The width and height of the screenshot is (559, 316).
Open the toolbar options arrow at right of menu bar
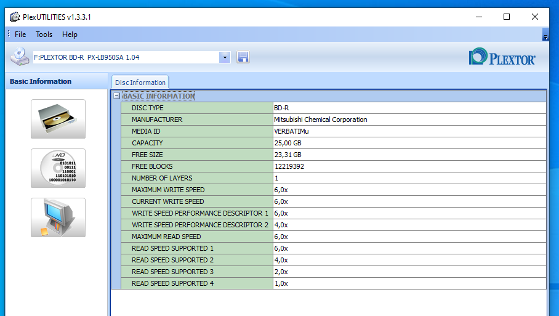pyautogui.click(x=545, y=34)
